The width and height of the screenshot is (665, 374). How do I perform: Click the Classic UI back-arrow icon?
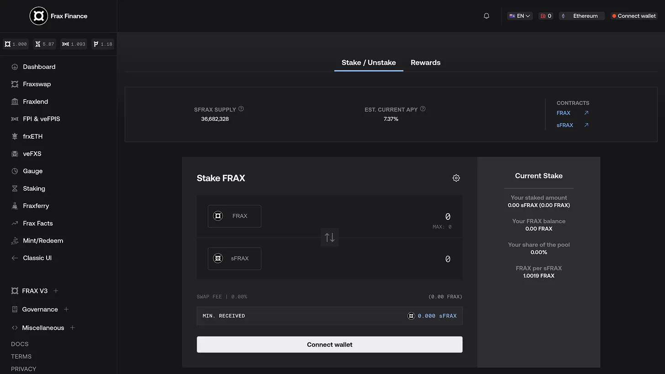[x=15, y=258]
